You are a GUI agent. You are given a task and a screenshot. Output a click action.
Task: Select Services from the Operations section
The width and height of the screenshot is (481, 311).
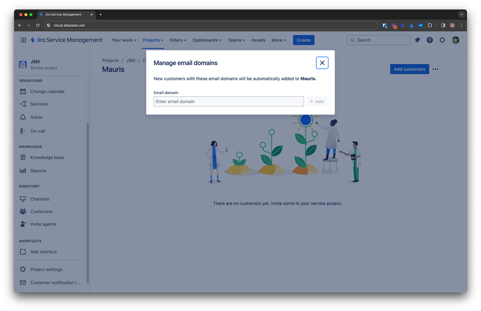39,104
